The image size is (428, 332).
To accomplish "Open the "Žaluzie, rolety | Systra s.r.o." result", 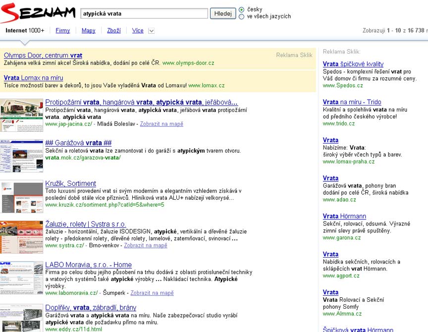I will (x=86, y=224).
